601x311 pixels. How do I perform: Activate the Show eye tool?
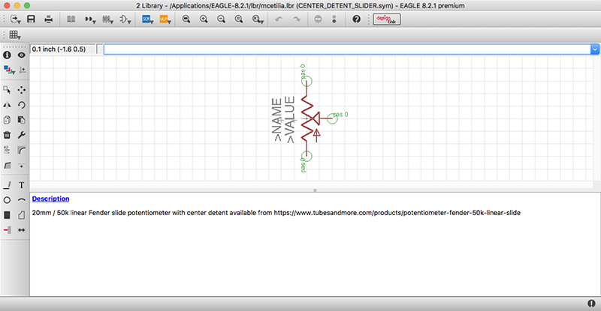click(x=22, y=55)
